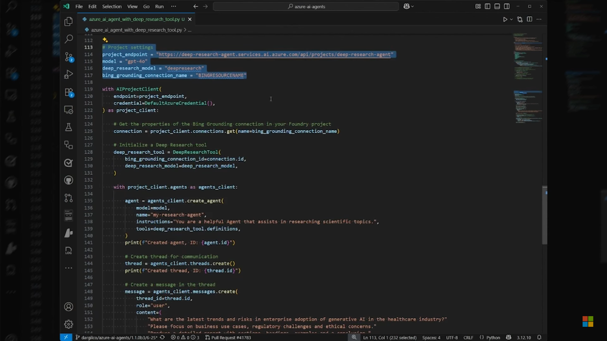Close the azure_ai_agent_with_deep_research_tool.py tab
The width and height of the screenshot is (607, 341).
[190, 20]
